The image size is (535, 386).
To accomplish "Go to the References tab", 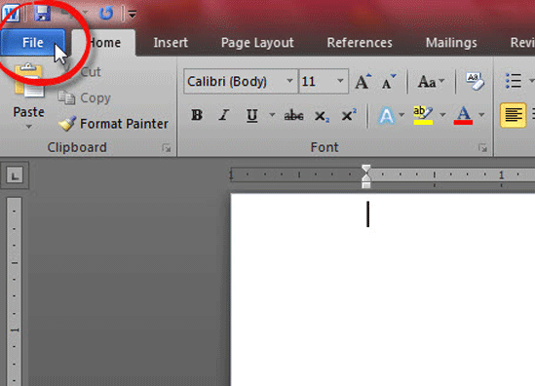I will 360,43.
